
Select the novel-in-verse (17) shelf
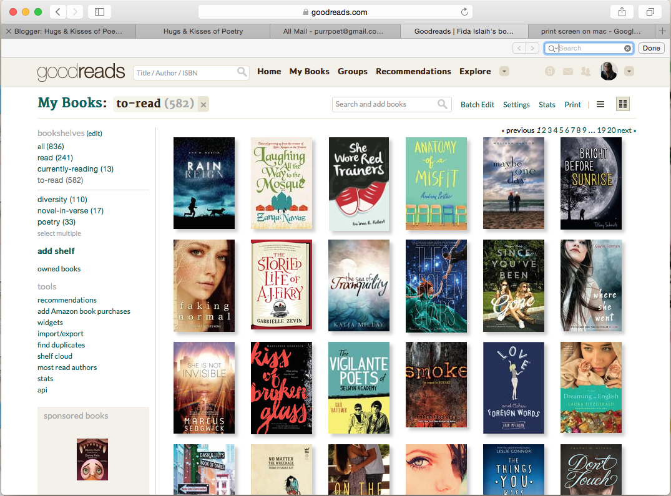tap(70, 211)
